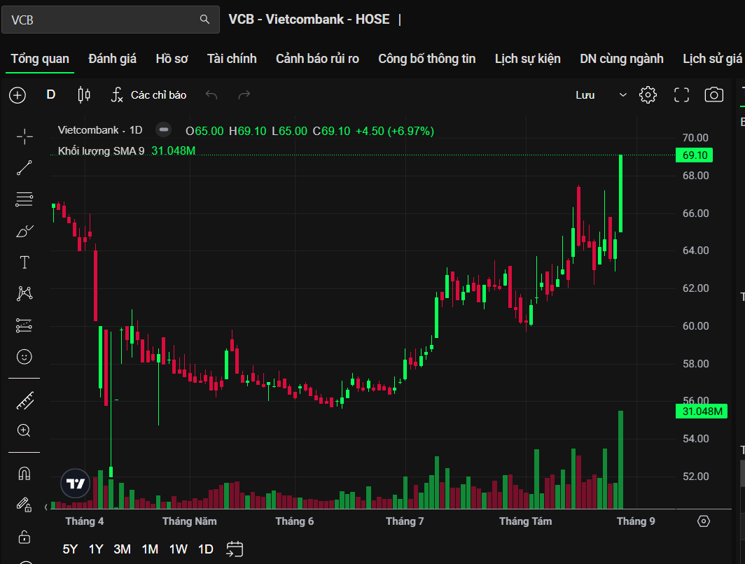Select the ruler measure tool
The image size is (745, 564).
click(25, 401)
